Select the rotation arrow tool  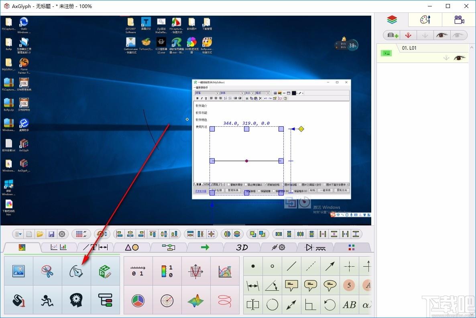(x=330, y=305)
